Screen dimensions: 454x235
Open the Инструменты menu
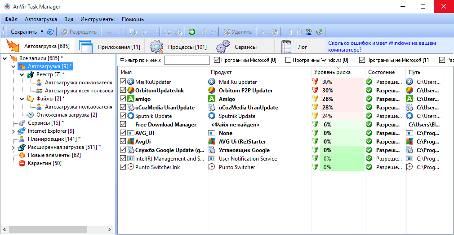pos(98,19)
